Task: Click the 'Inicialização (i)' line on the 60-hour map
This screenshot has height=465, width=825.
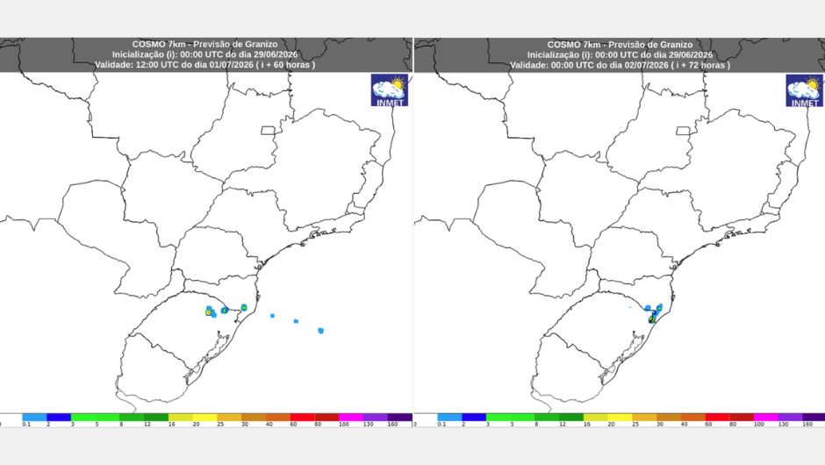Action: [204, 54]
